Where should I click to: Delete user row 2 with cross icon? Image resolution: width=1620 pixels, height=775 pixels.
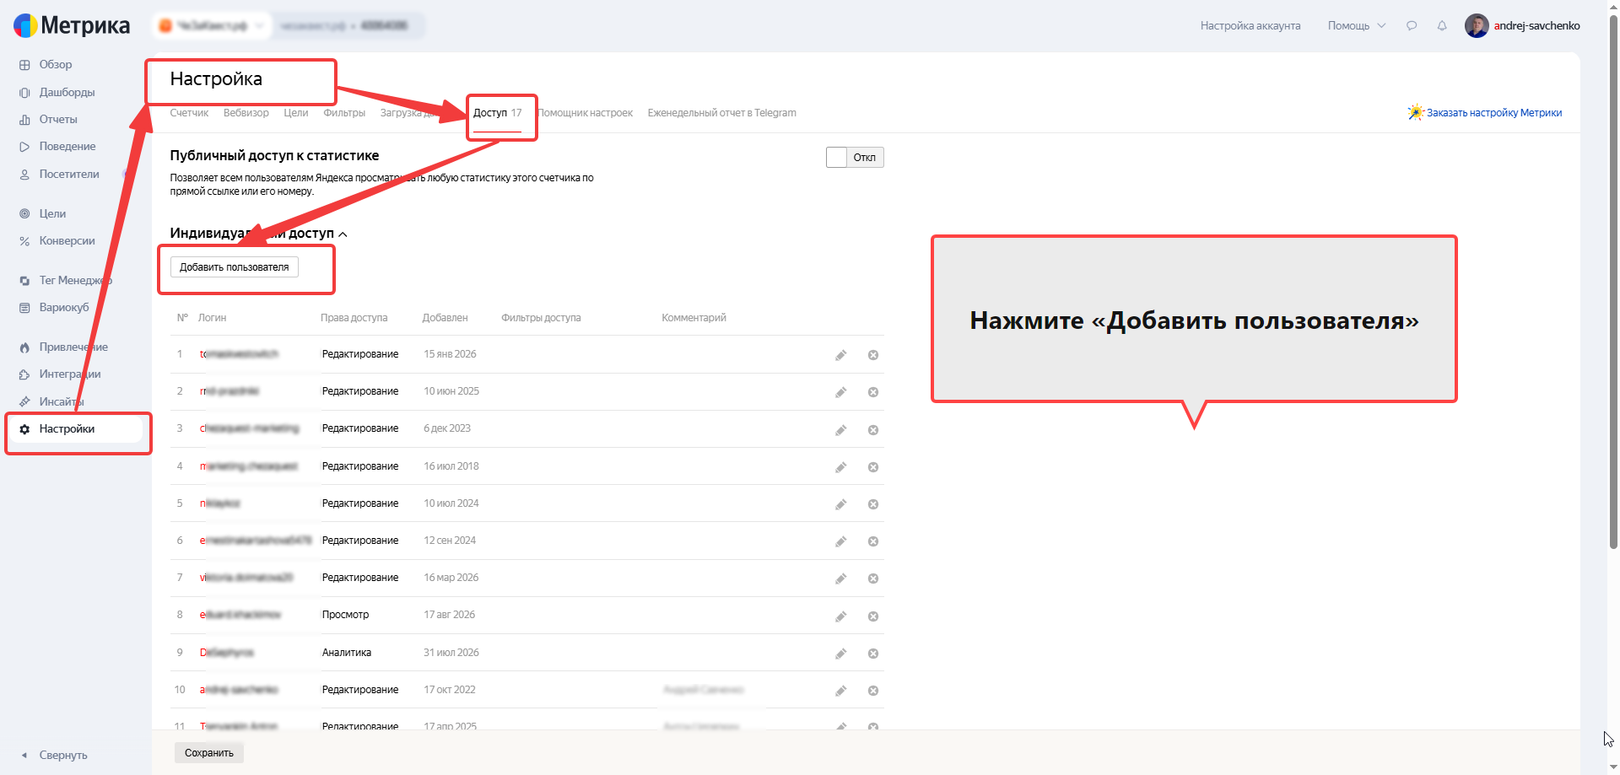point(873,392)
